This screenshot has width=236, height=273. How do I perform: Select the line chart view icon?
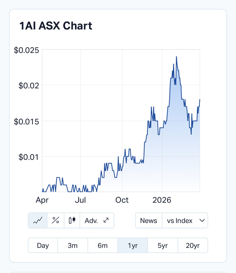pyautogui.click(x=38, y=220)
